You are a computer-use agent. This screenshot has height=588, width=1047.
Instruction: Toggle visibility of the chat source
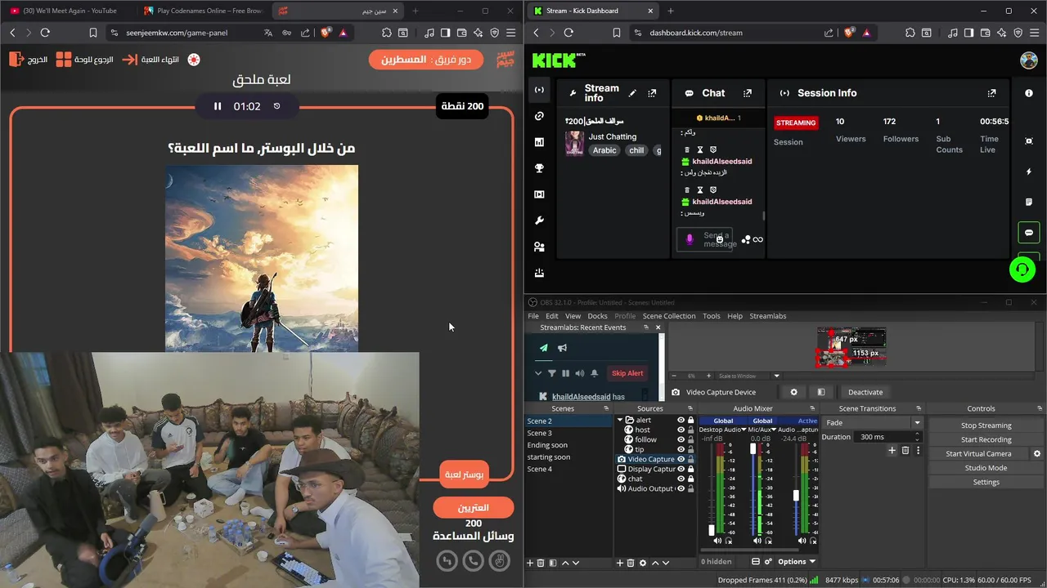[681, 479]
